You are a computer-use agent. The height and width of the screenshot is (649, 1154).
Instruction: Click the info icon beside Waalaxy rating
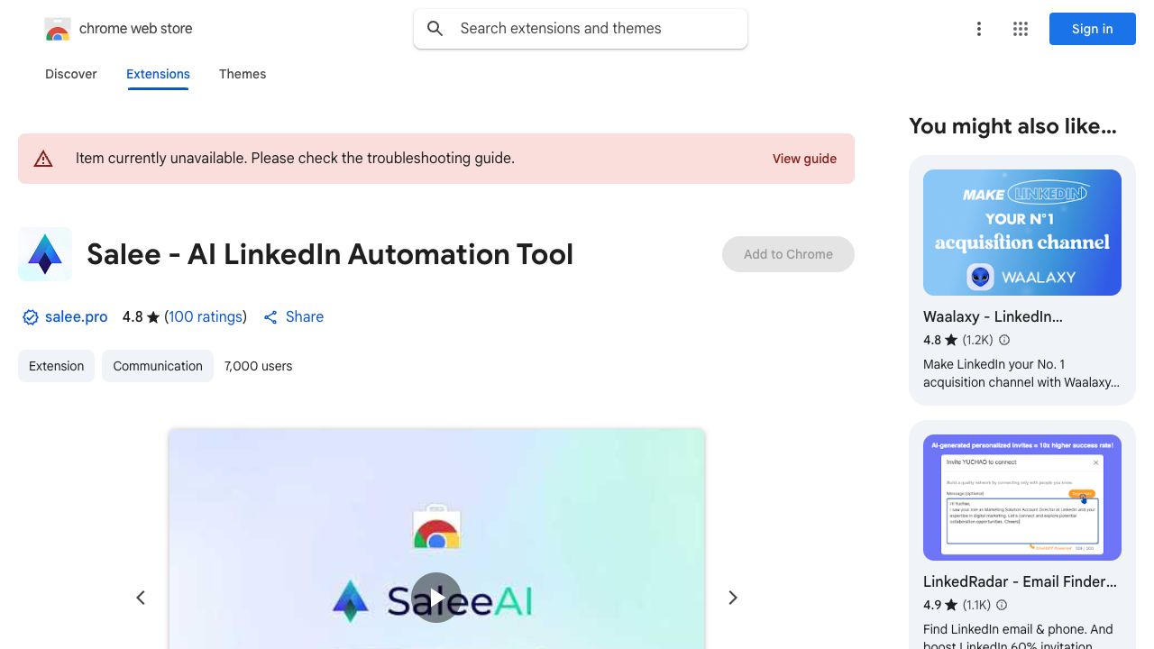[x=1004, y=340]
